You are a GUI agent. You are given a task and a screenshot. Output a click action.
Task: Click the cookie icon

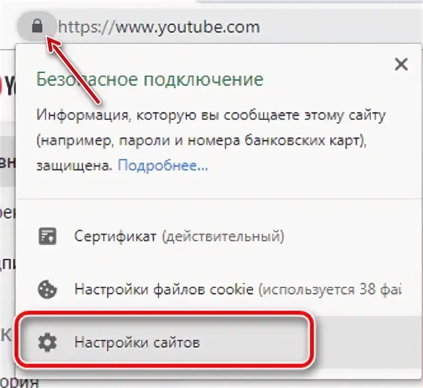point(47,290)
